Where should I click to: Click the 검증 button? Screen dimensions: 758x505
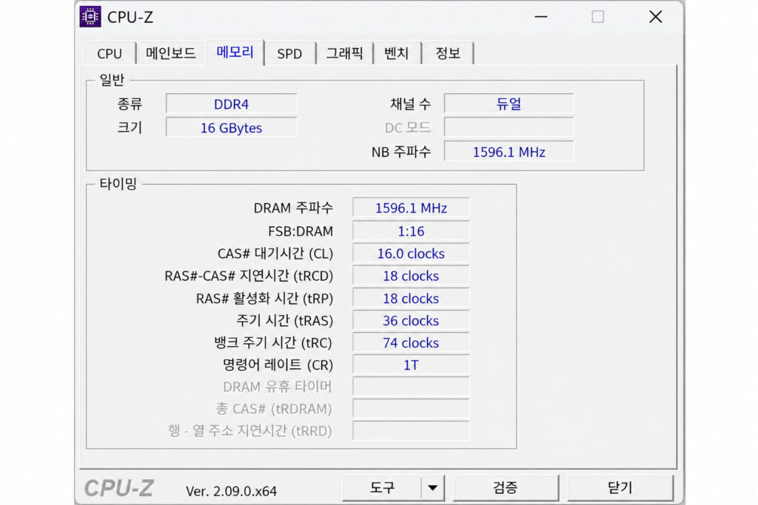(506, 487)
